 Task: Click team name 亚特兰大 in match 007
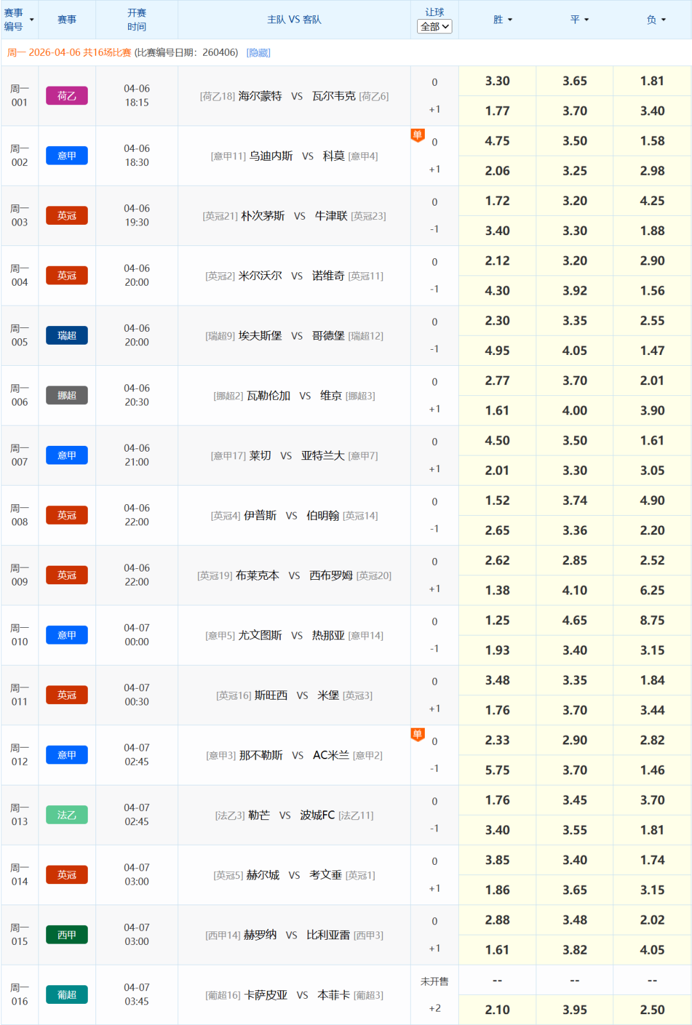click(x=323, y=455)
